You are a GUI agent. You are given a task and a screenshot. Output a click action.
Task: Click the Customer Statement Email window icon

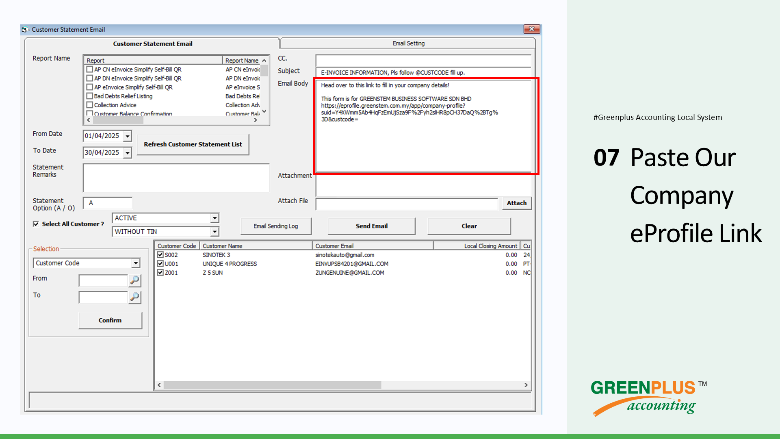click(x=25, y=30)
